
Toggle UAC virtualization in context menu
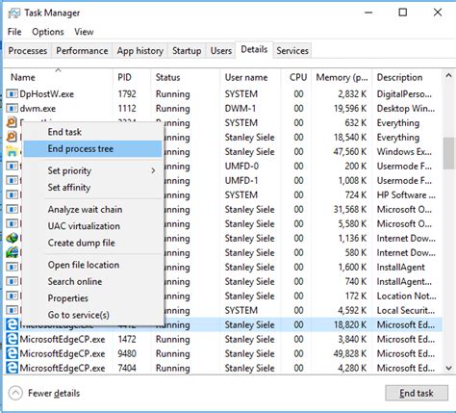coord(93,226)
